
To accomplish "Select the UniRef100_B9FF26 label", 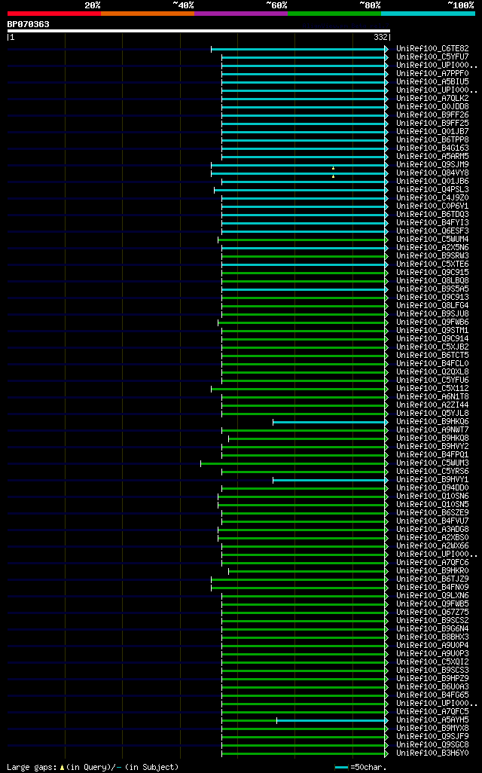I will (433, 115).
